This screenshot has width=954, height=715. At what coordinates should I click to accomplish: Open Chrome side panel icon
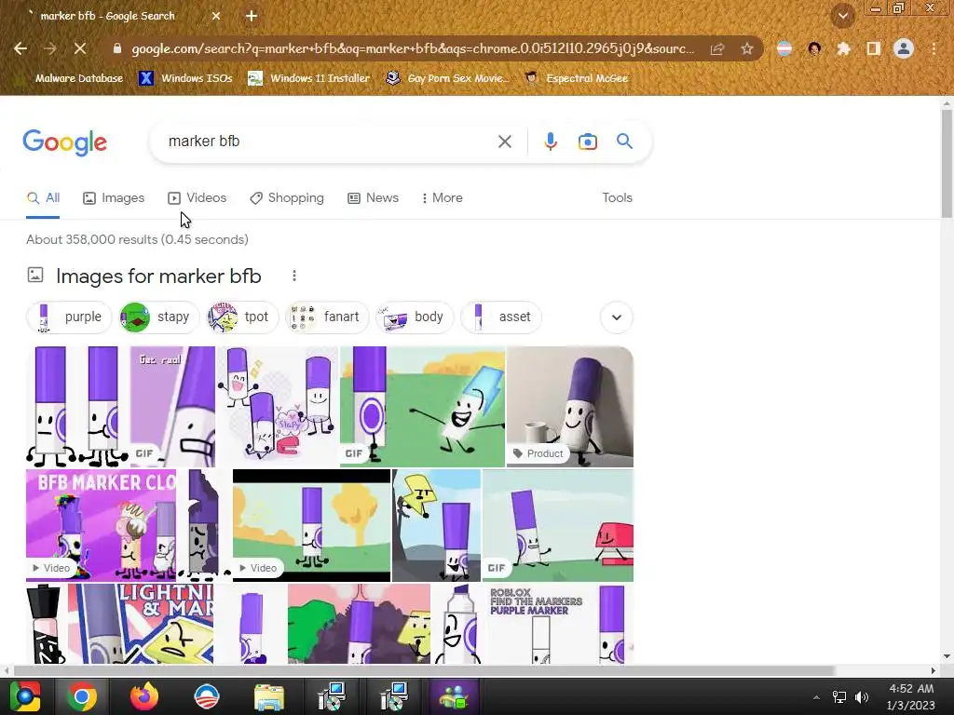(874, 48)
